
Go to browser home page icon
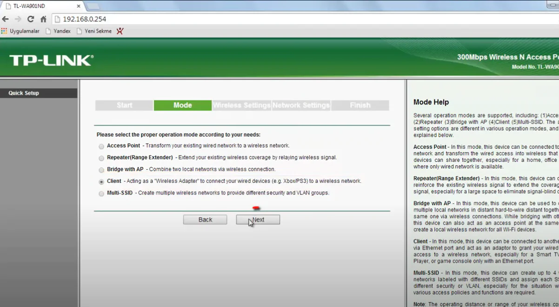pyautogui.click(x=43, y=19)
